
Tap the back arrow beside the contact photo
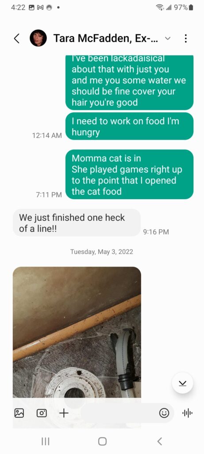[17, 38]
